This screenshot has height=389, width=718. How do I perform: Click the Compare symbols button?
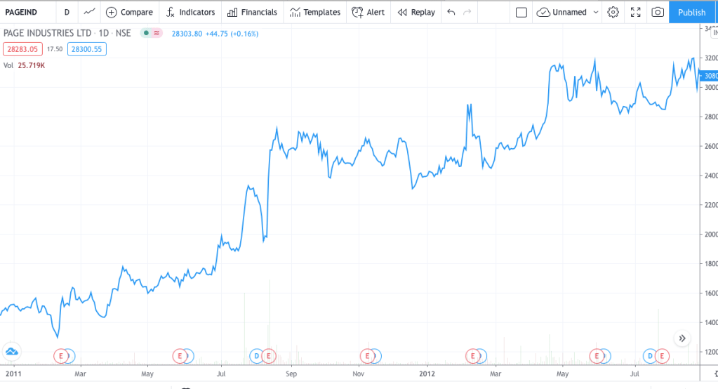[129, 12]
